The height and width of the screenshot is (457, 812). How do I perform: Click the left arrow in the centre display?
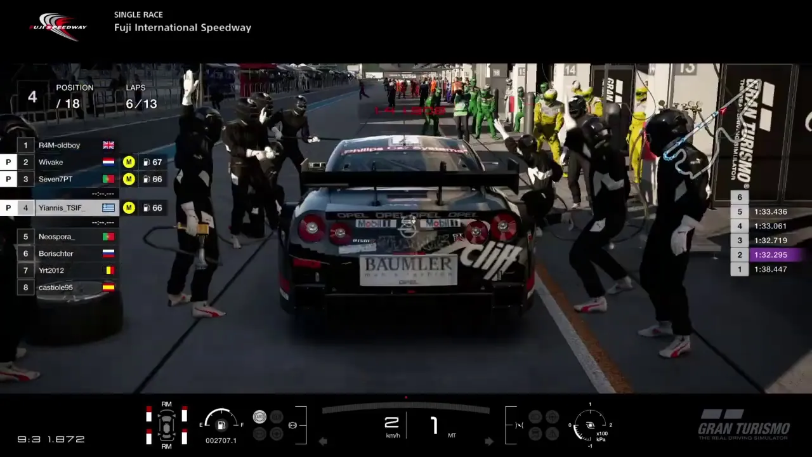tap(323, 441)
